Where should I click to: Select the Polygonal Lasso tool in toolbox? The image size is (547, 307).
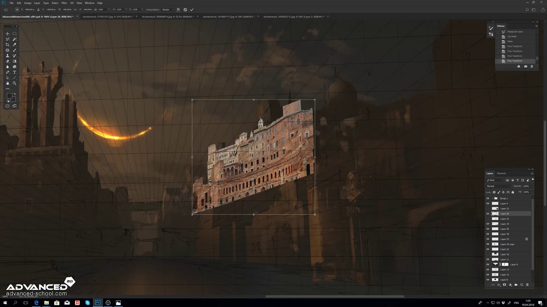pos(8,39)
